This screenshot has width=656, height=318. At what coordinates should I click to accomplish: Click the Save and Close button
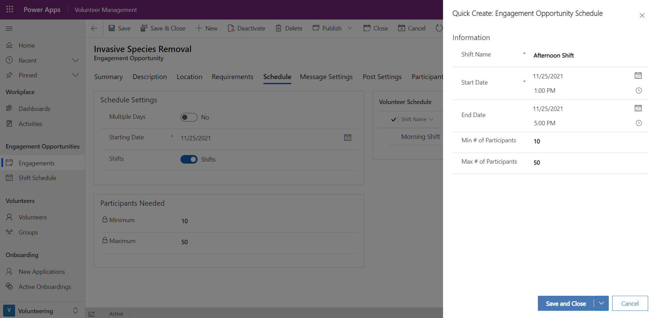coord(566,303)
